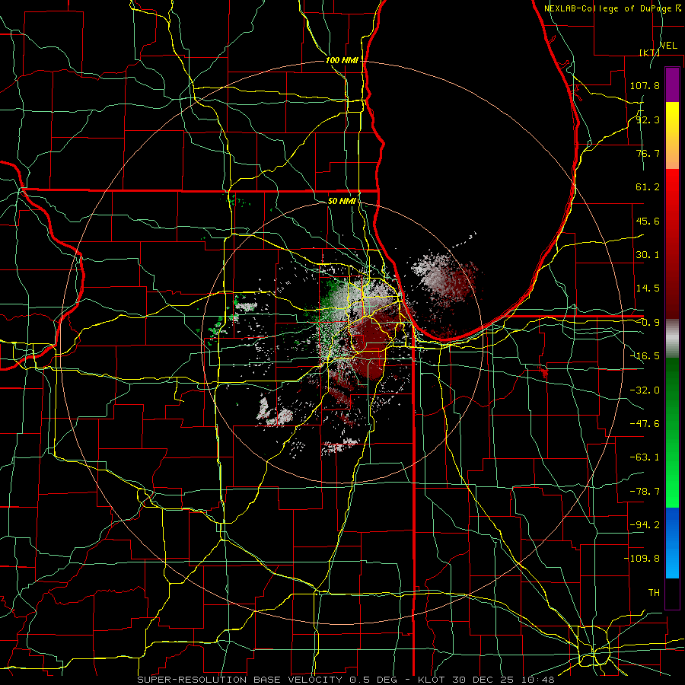Select the 92.3 velocity scale value
685x685 pixels.
point(648,119)
